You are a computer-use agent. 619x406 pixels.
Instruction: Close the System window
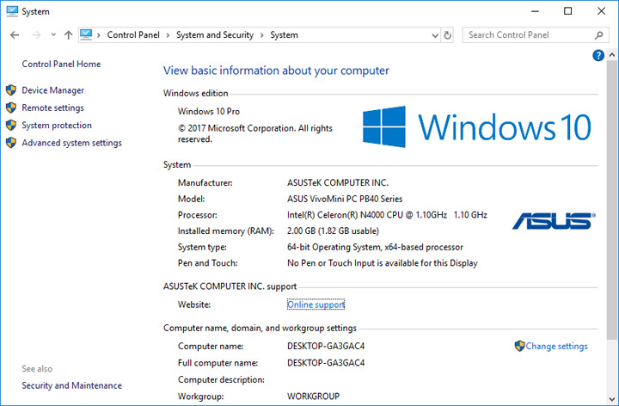coord(601,11)
